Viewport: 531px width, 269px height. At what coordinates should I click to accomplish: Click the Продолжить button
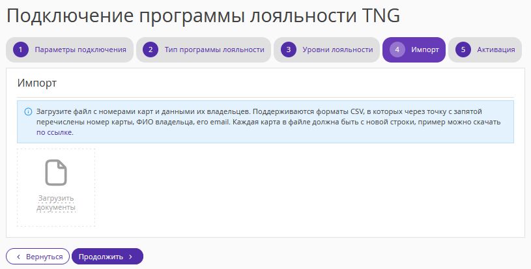108,257
